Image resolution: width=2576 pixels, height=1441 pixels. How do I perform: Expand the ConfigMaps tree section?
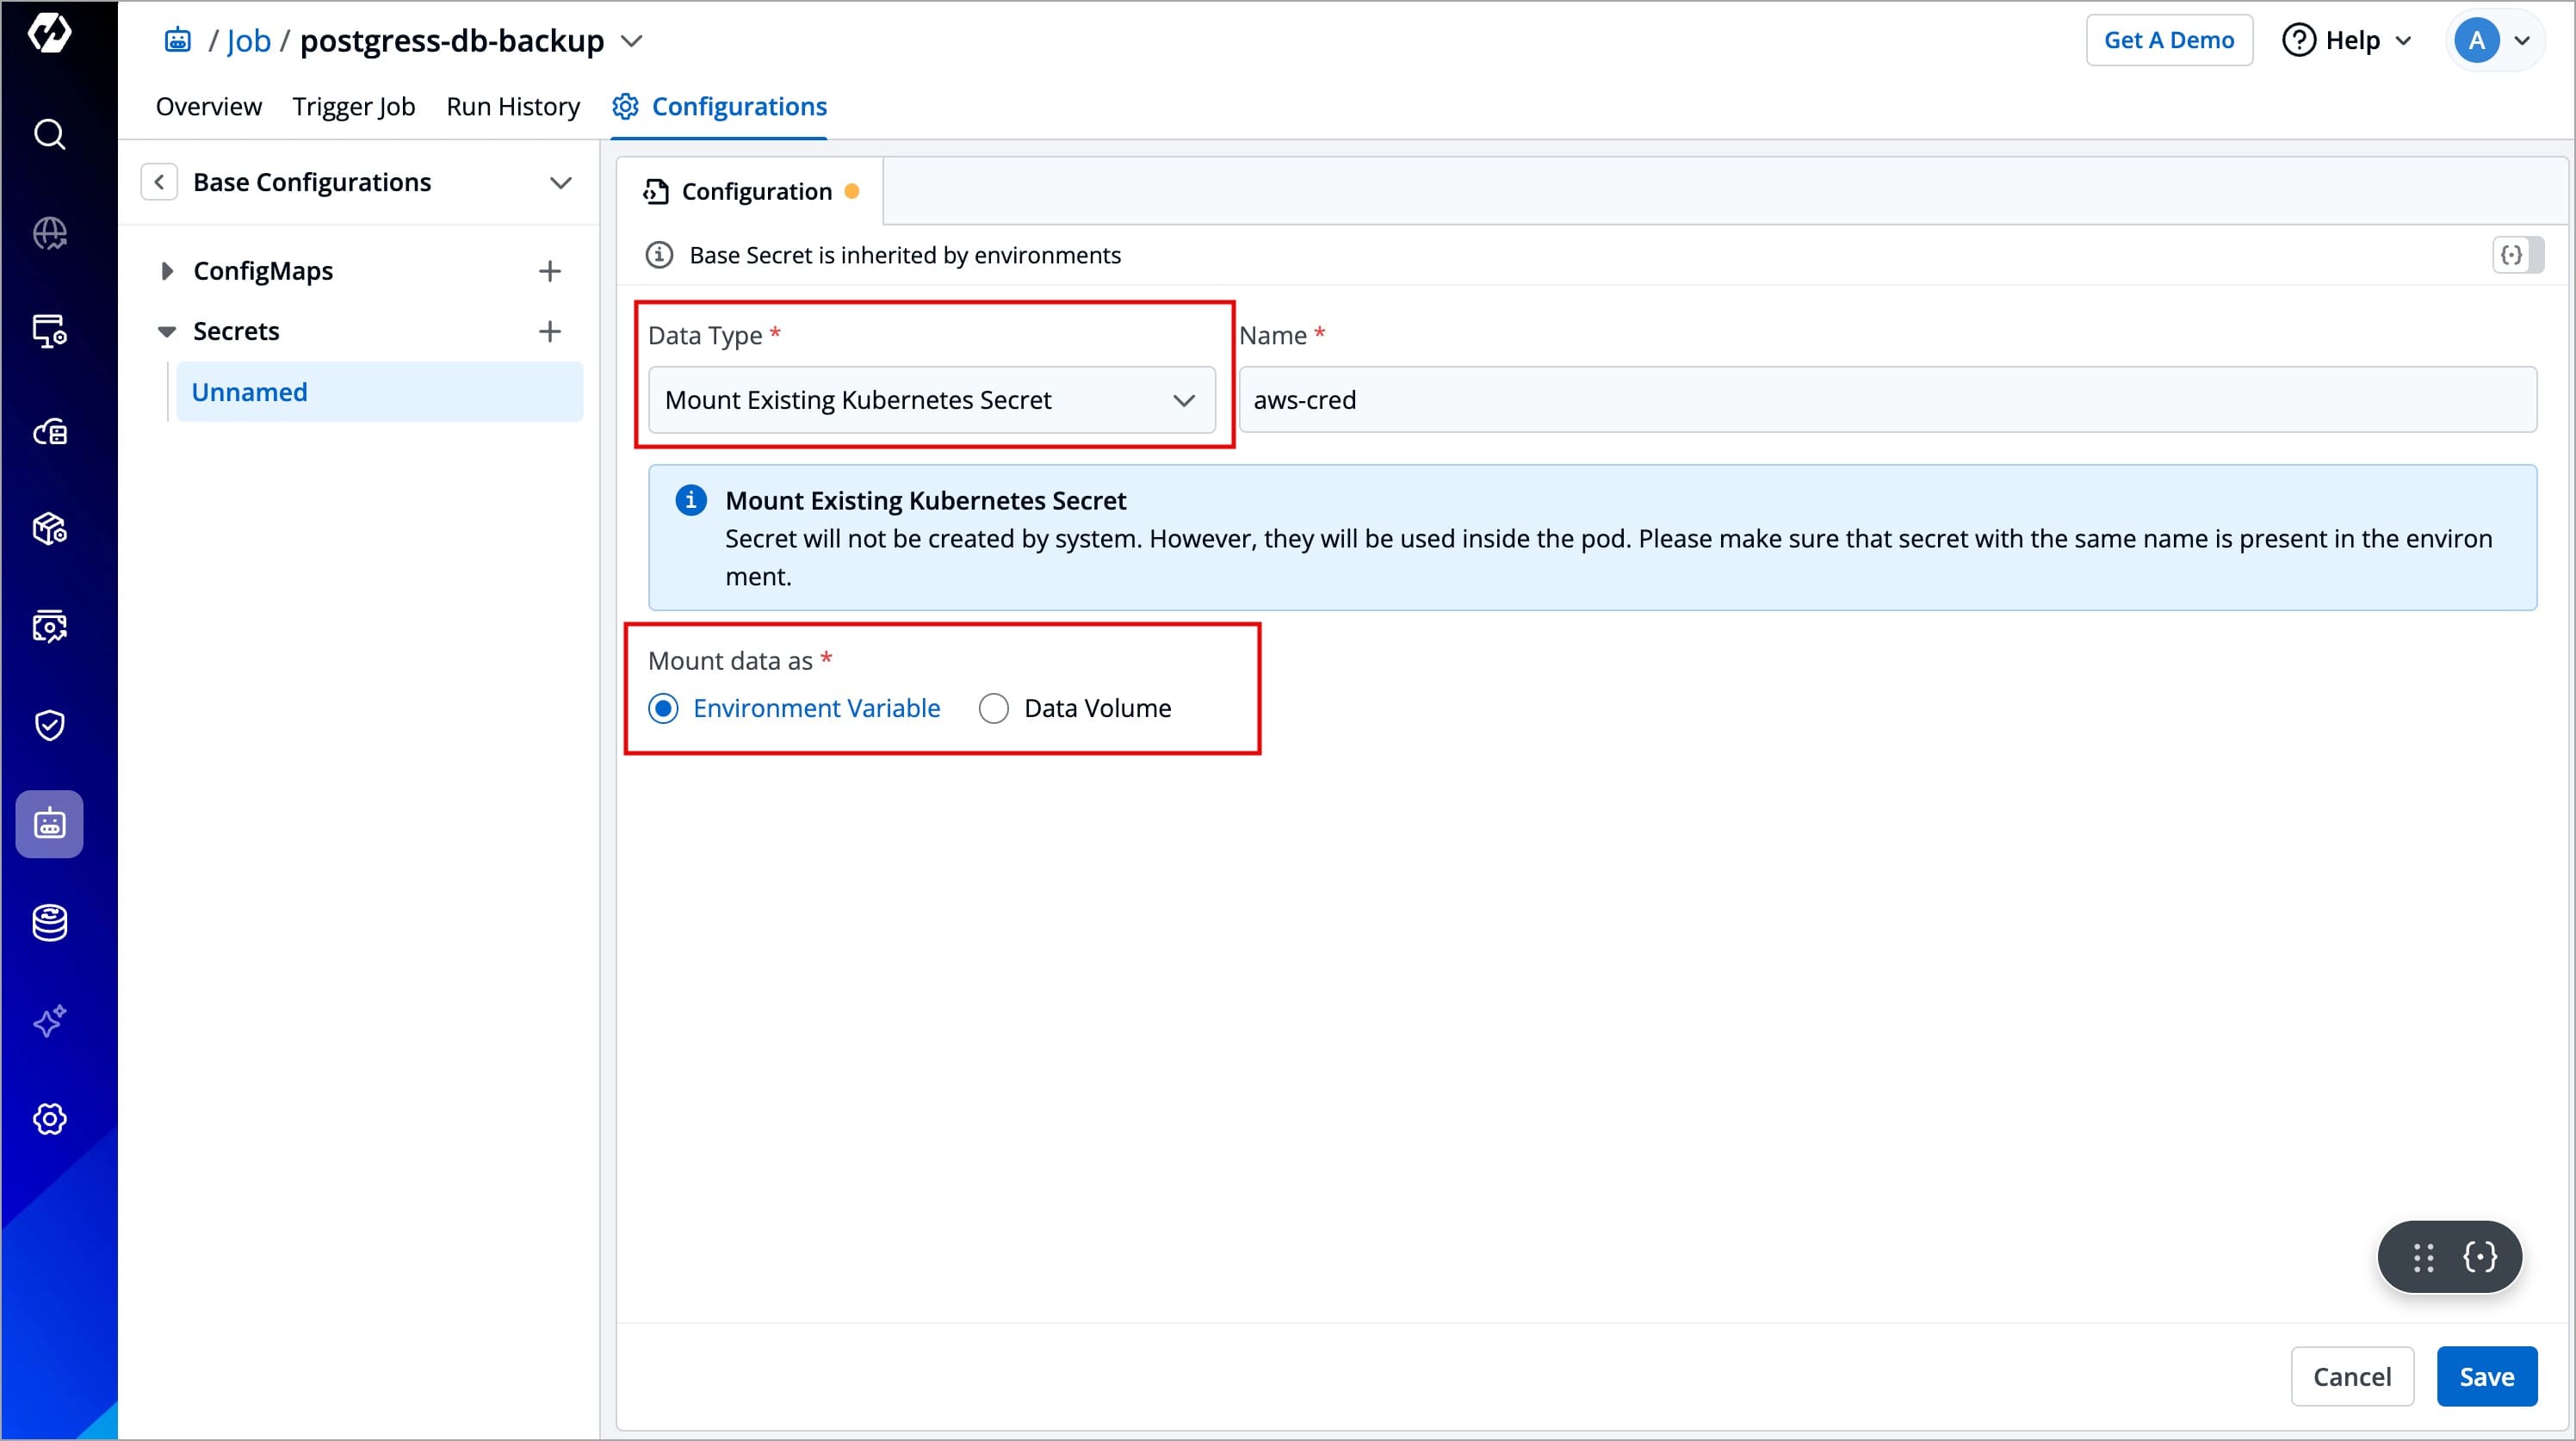click(167, 271)
